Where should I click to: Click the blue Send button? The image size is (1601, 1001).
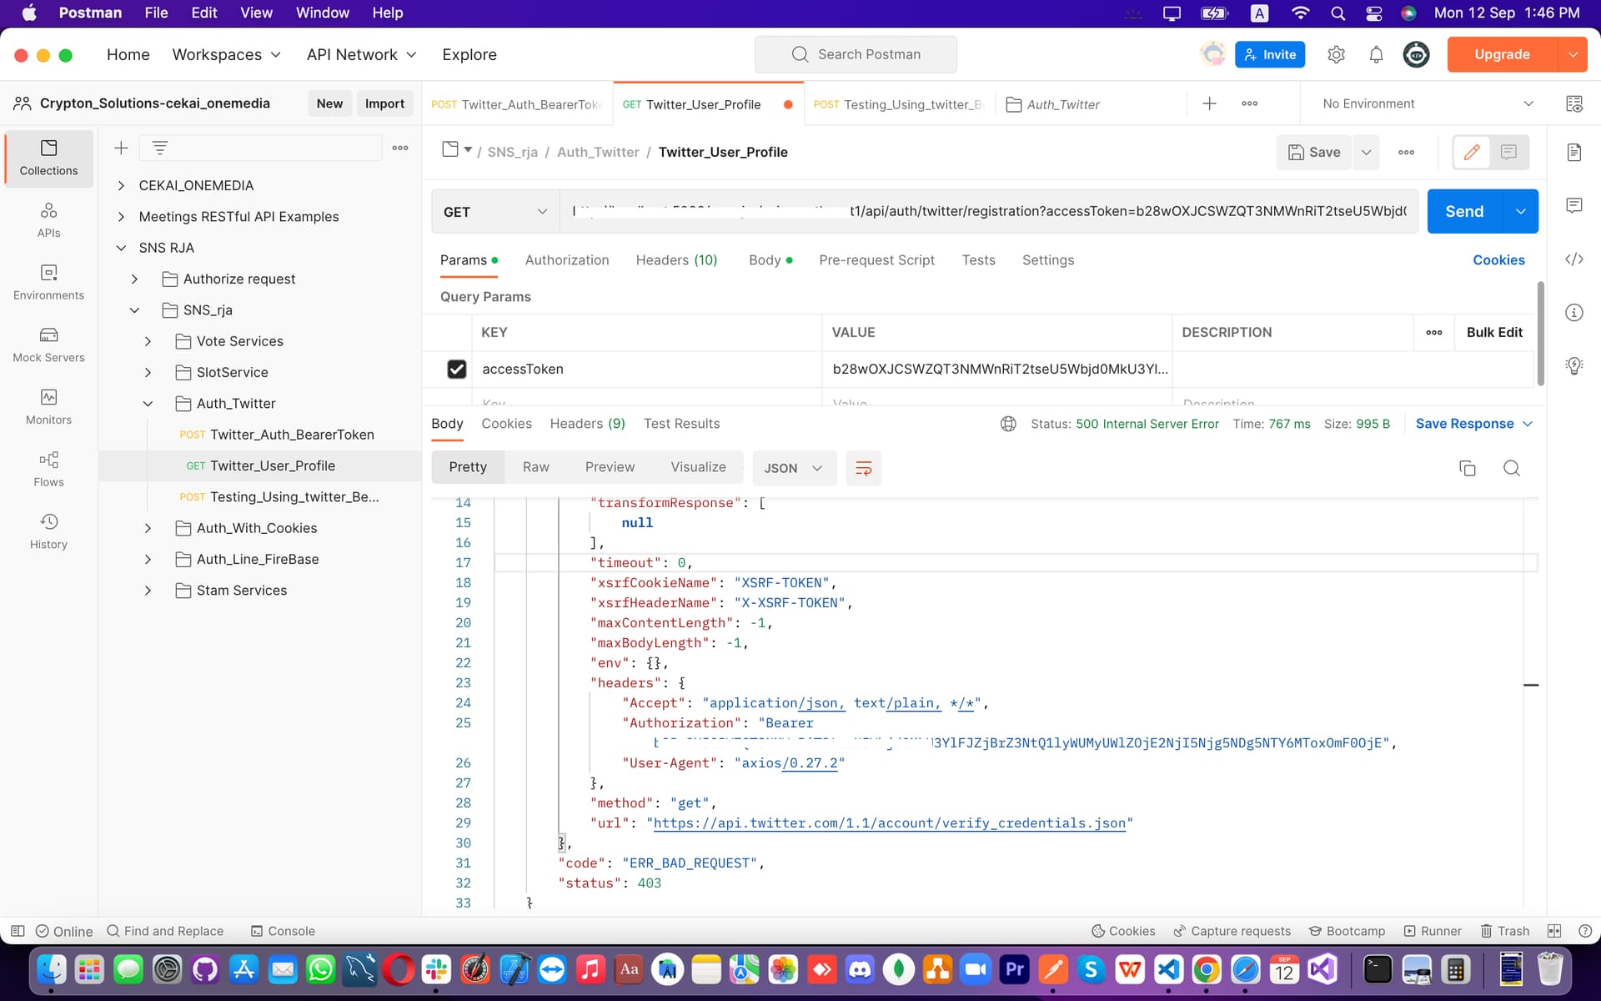tap(1463, 212)
